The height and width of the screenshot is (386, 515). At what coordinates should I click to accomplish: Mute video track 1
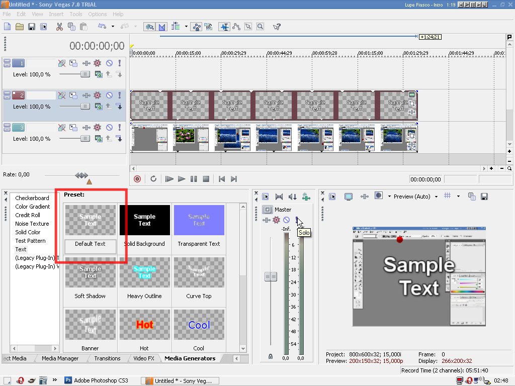pos(109,63)
